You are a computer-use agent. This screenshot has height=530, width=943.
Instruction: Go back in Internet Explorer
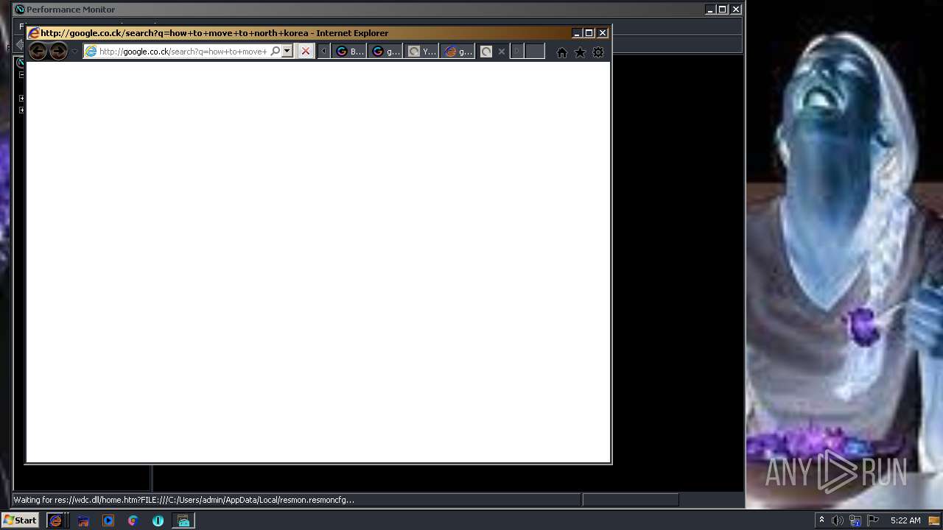click(38, 52)
